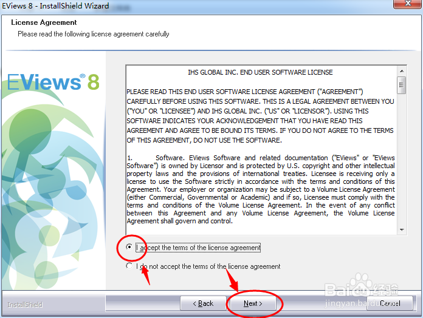The image size is (423, 318).
Task: Click inside the license agreement text box
Action: click(x=261, y=150)
